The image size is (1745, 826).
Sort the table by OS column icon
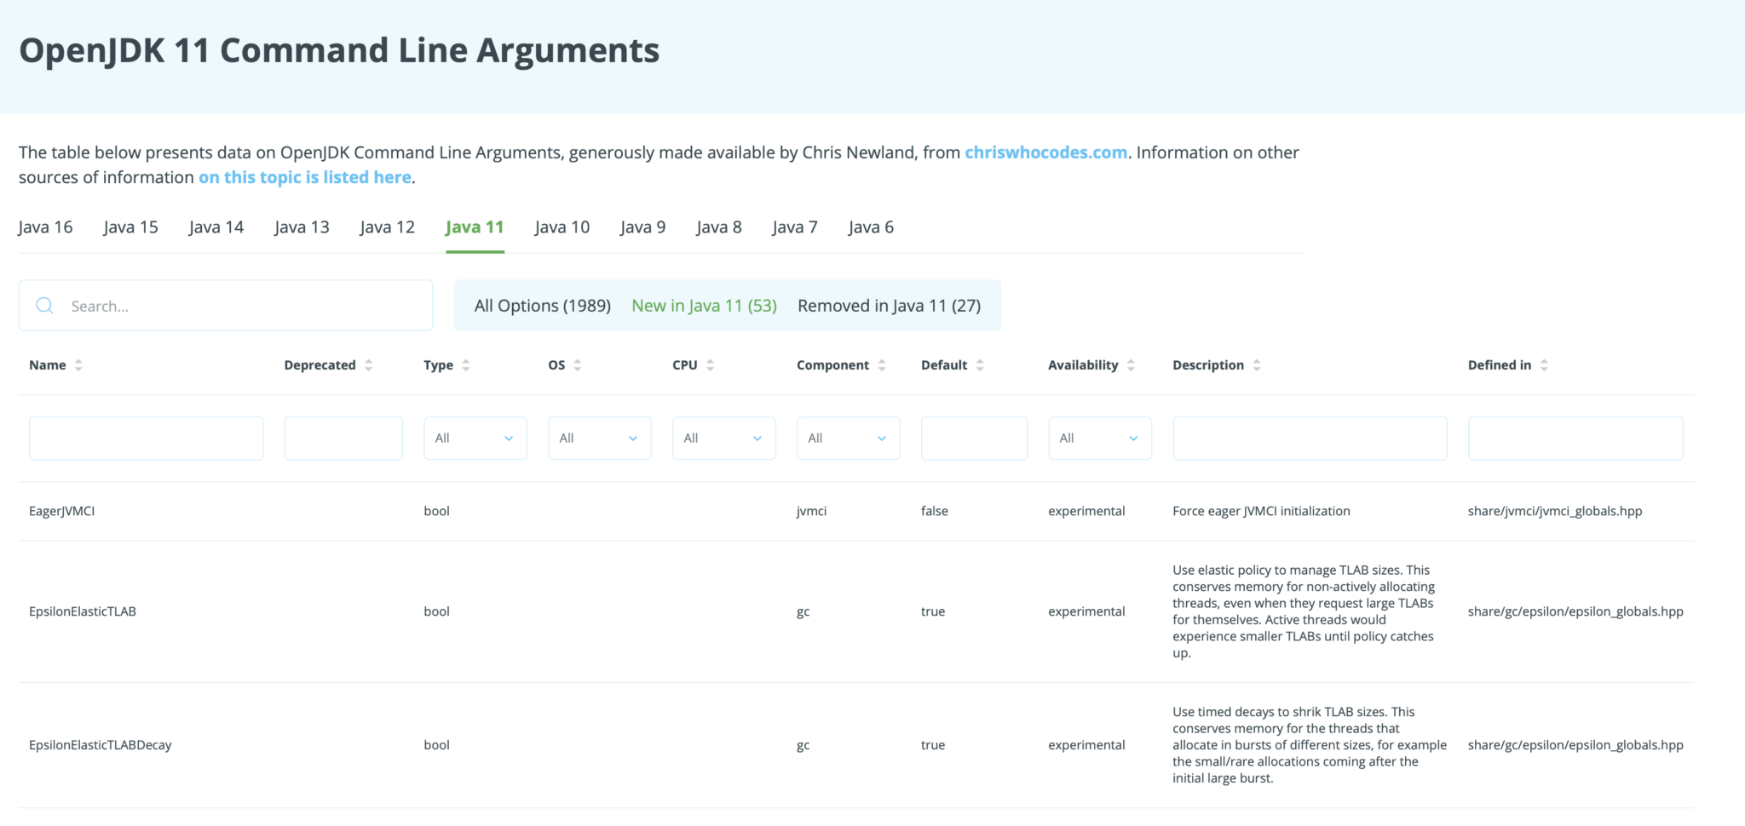(578, 365)
